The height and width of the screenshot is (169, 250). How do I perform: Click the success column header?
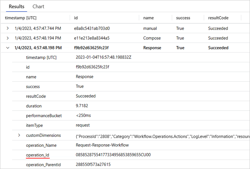click(x=183, y=18)
